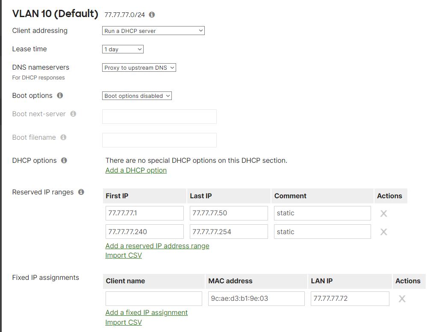Image resolution: width=439 pixels, height=332 pixels.
Task: Open the Boot options info tooltip
Action: tap(60, 95)
